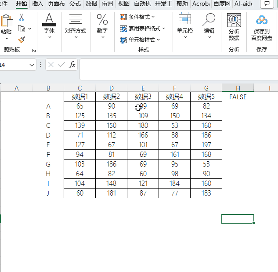This screenshot has height=272, width=278.
Task: Expand the Number group arrow
Action: (x=103, y=37)
